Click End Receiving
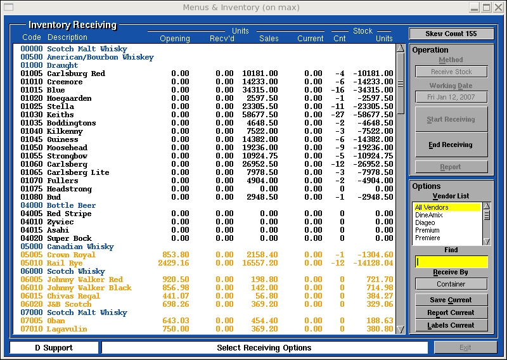This screenshot has height=360, width=507. coord(451,145)
